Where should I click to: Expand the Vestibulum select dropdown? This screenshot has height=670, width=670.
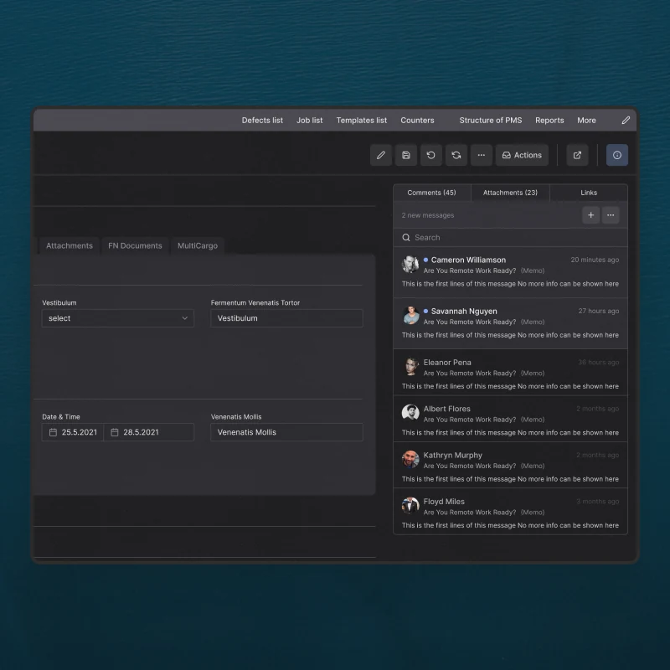(118, 318)
